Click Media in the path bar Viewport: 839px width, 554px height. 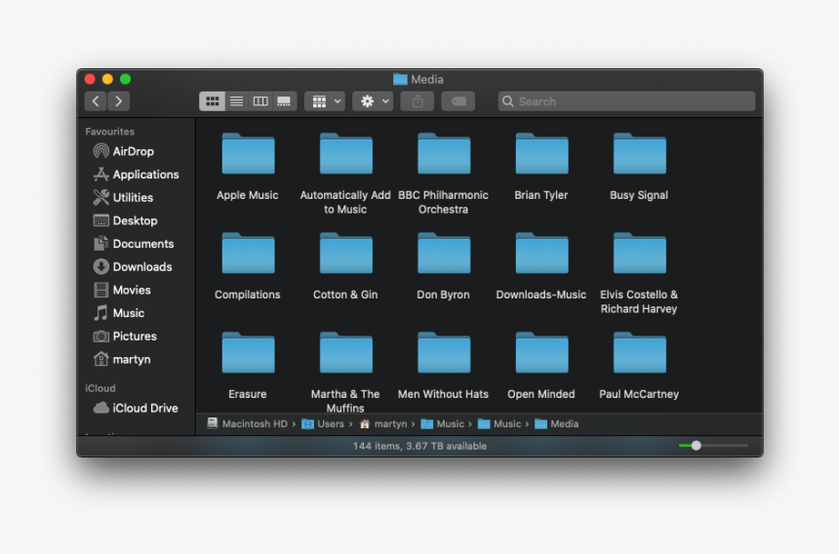pyautogui.click(x=557, y=424)
